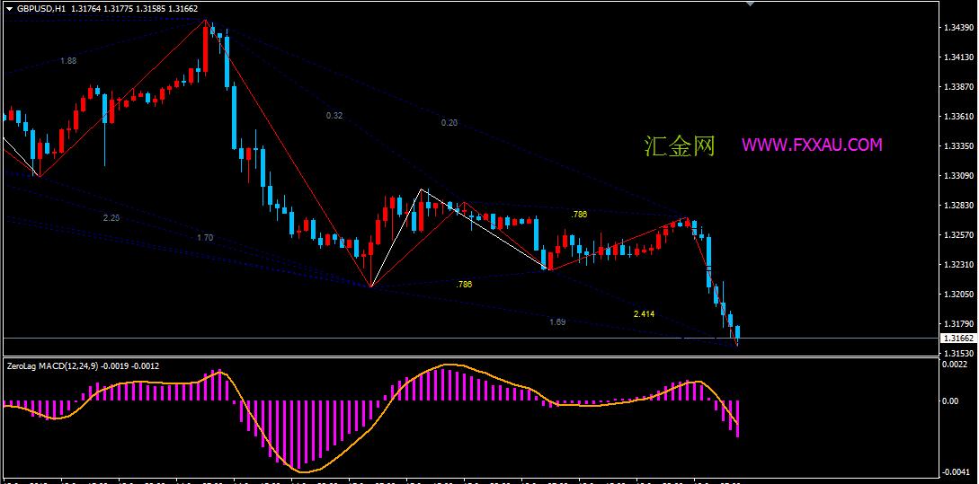
Task: Select the yellow 2.414 ratio label
Action: coord(644,314)
